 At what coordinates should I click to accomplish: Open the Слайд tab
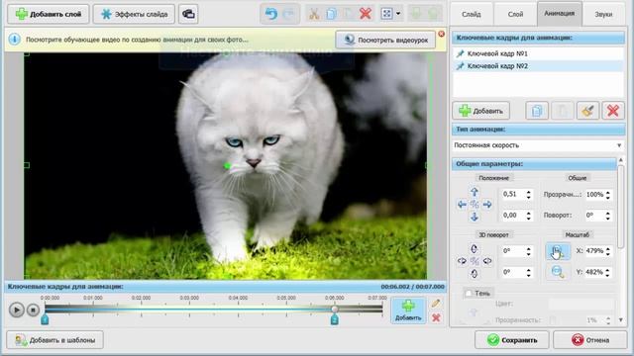tap(472, 14)
